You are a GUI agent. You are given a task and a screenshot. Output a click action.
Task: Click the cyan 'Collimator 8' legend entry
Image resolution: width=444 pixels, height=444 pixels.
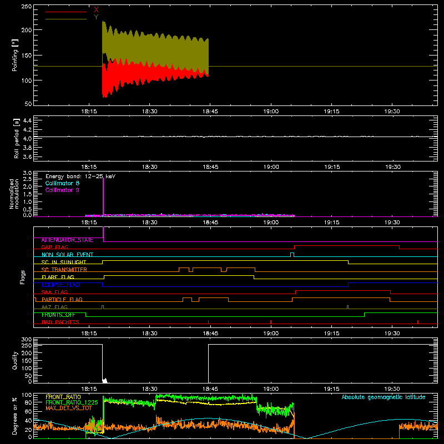click(62, 183)
